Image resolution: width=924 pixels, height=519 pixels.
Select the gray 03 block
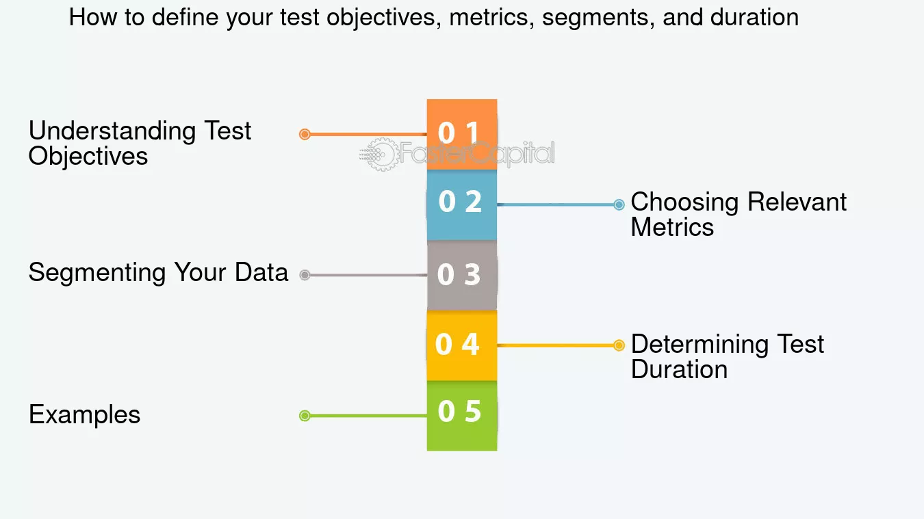pyautogui.click(x=462, y=275)
